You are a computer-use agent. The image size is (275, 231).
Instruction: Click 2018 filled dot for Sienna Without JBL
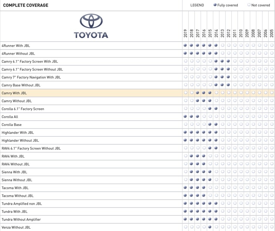pyautogui.click(x=191, y=180)
